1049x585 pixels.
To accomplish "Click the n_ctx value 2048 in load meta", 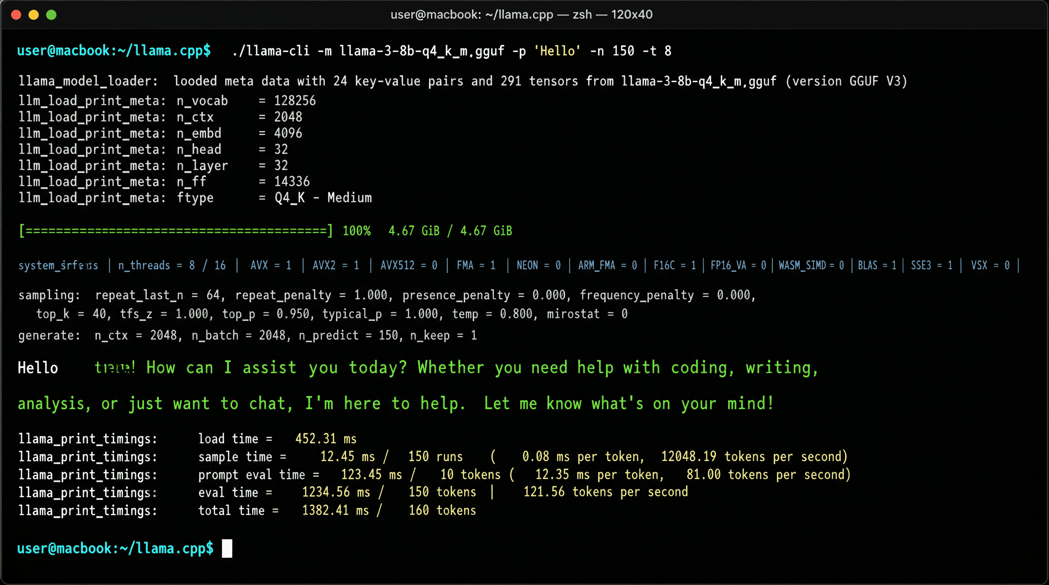I will point(288,117).
